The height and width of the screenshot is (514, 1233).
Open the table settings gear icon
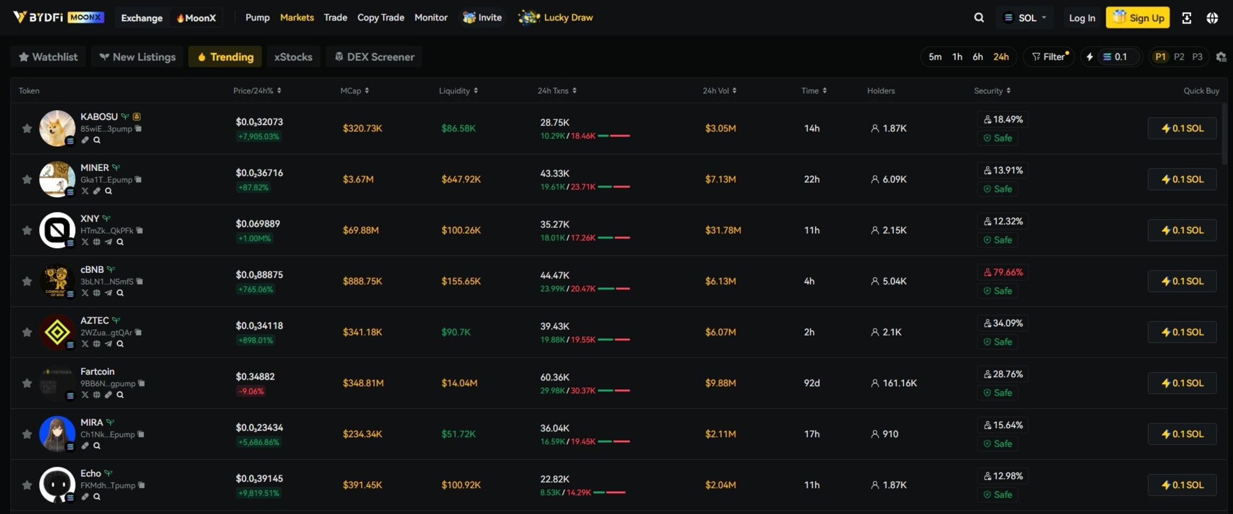[1221, 57]
